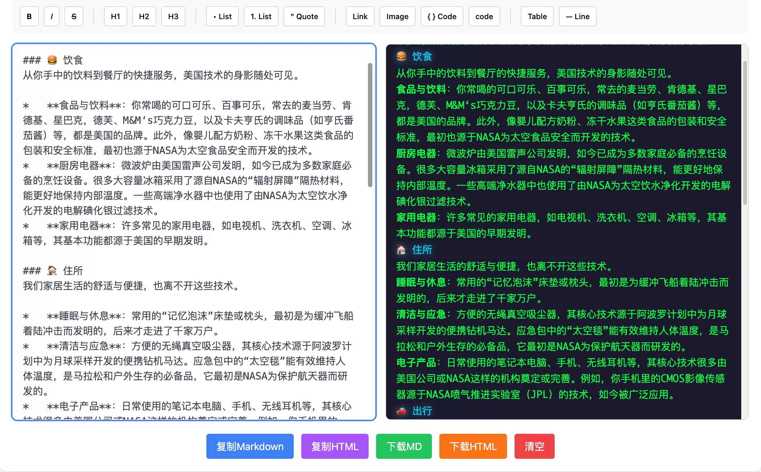
Task: Click the 下载MD button
Action: [x=404, y=446]
